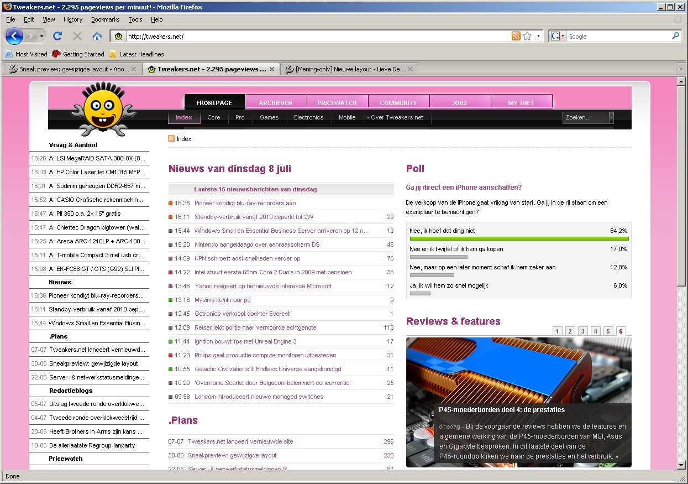This screenshot has width=688, height=484.
Task: Open the Edit menu
Action: (x=29, y=19)
